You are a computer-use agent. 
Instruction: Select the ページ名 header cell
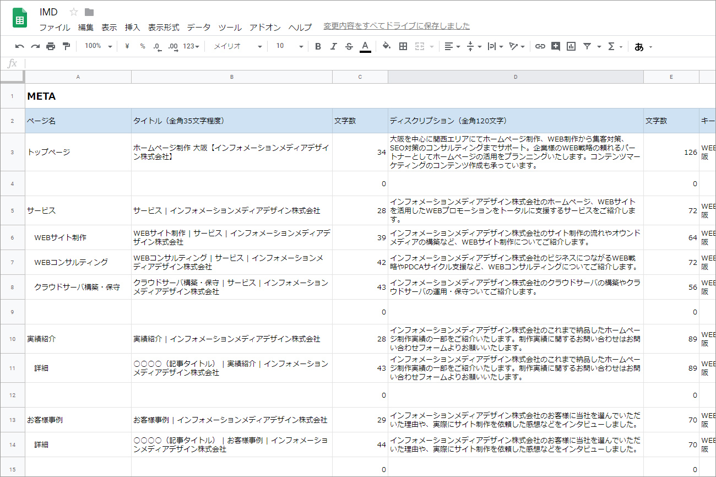pyautogui.click(x=78, y=121)
